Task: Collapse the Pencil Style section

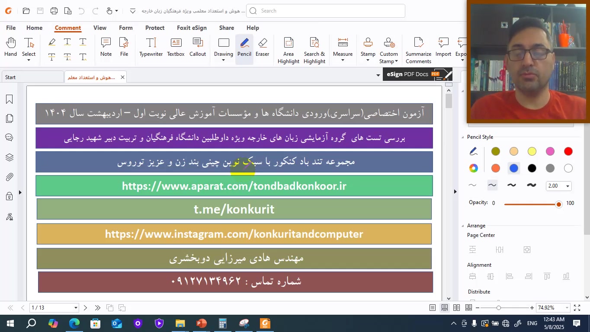Action: [x=462, y=137]
